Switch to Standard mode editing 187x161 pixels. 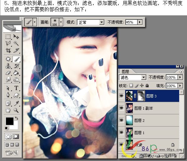(8, 137)
